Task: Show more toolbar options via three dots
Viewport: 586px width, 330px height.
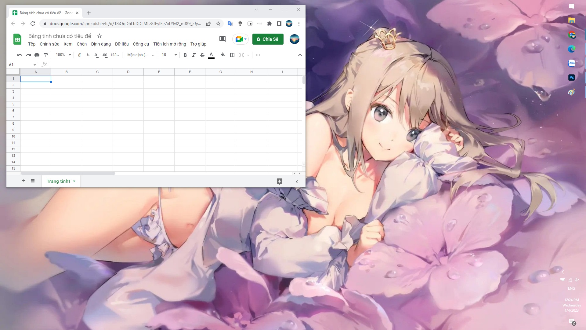Action: point(258,55)
